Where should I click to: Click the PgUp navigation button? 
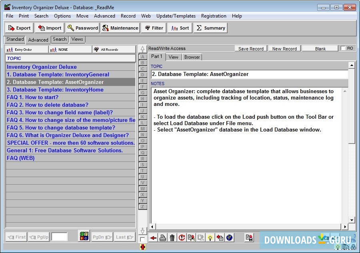(x=38, y=237)
